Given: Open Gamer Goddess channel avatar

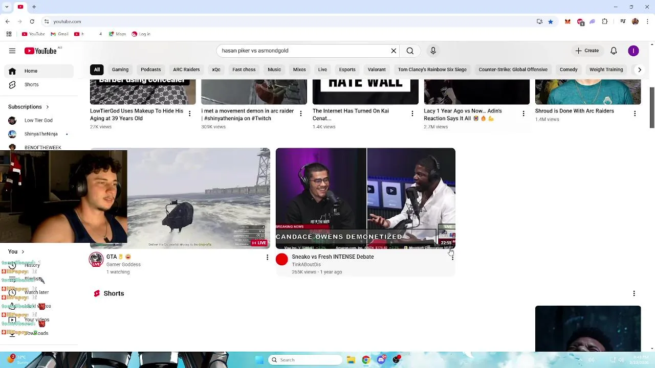Looking at the screenshot, I should click(96, 260).
